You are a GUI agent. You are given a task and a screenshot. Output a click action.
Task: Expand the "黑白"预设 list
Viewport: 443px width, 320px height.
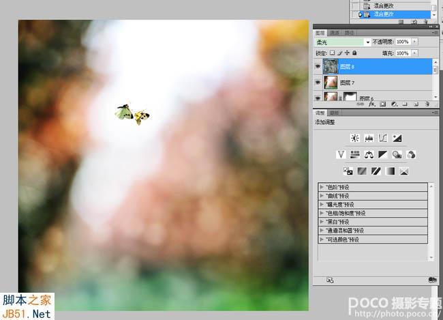(x=322, y=222)
